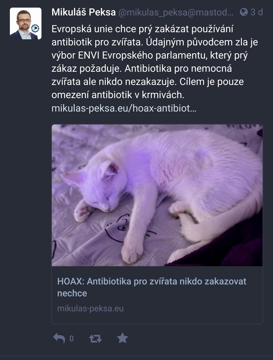Click the reply arrow icon

(x=59, y=338)
